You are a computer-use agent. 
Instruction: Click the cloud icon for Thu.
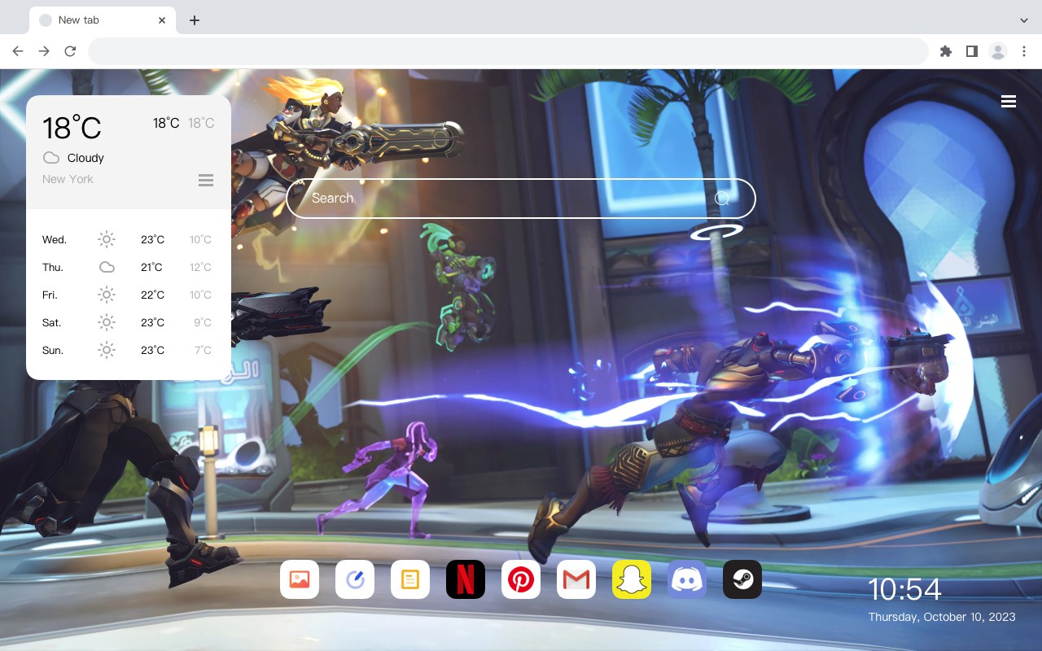(x=107, y=267)
